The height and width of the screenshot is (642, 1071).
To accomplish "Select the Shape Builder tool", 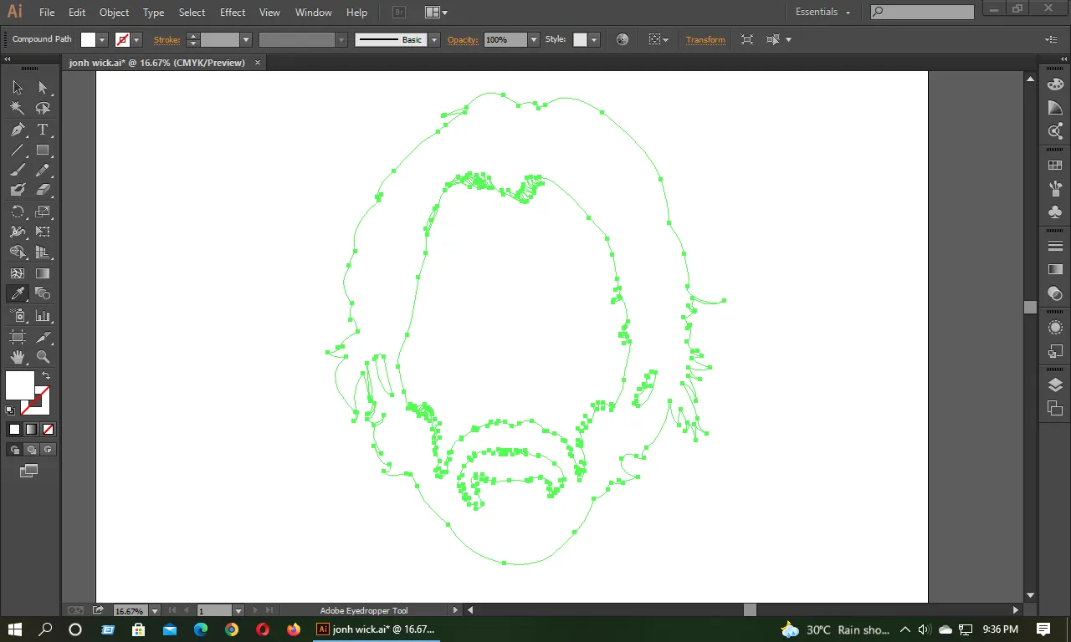I will click(x=18, y=252).
